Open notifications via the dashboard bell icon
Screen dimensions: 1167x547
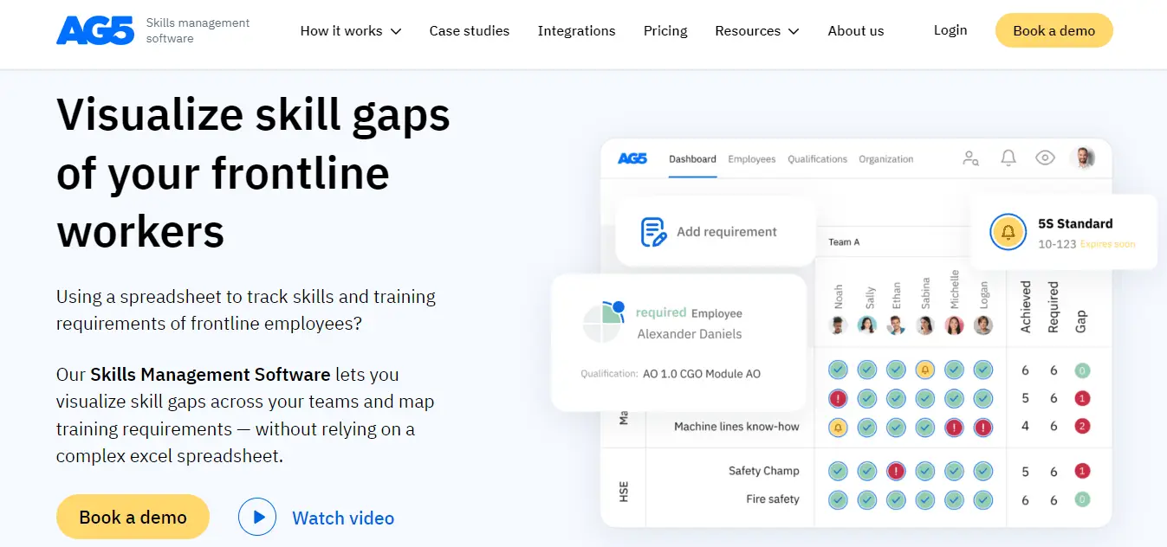coord(1008,158)
